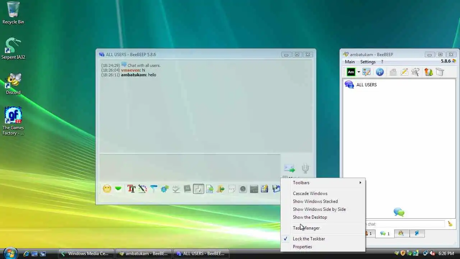Viewport: 460px width, 259px height.
Task: Select Discord desktop shortcut
Action: (13, 83)
